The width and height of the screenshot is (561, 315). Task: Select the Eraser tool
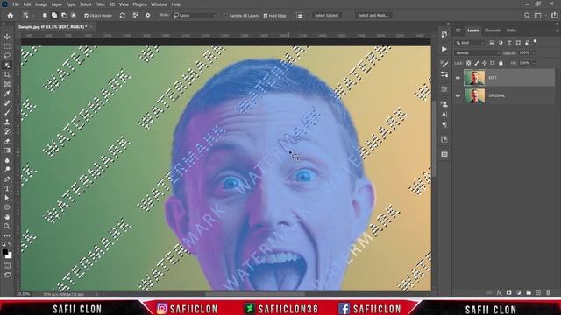pyautogui.click(x=7, y=141)
